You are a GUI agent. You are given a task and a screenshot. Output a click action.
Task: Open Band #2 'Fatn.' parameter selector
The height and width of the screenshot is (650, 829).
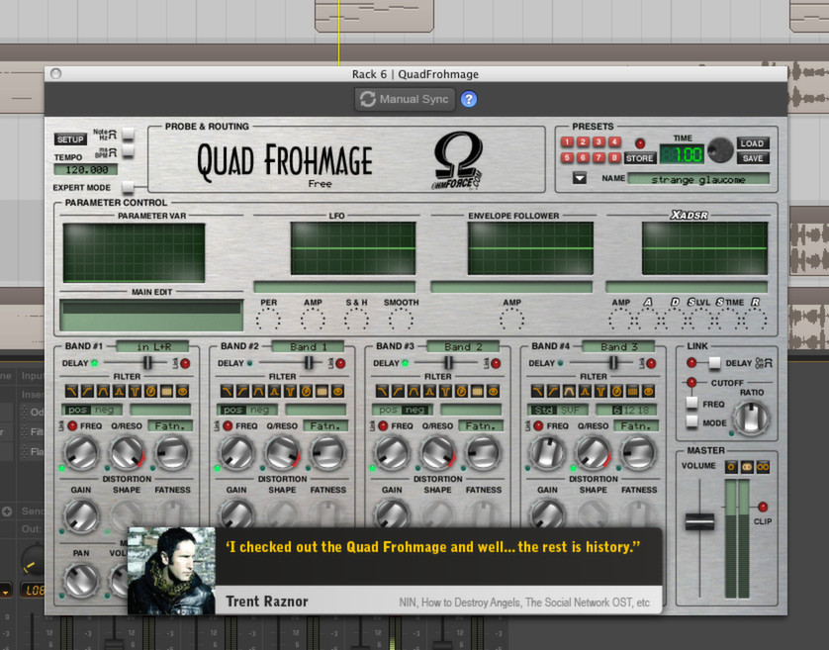click(x=325, y=425)
